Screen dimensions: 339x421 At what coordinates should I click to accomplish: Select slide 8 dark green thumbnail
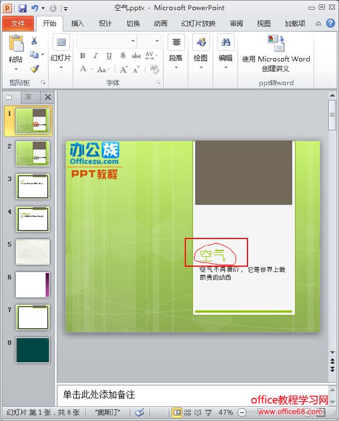33,350
